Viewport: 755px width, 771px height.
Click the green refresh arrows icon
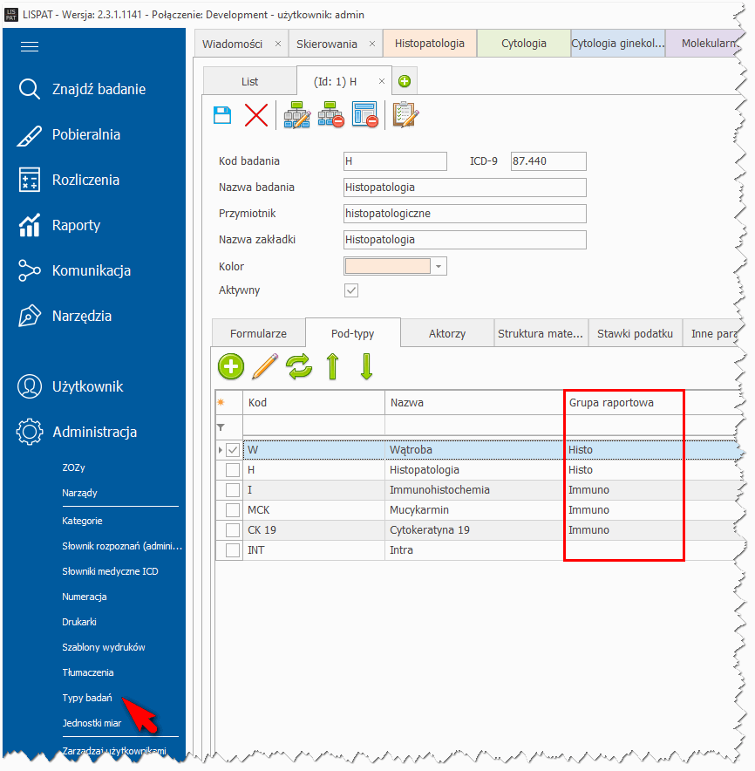(299, 367)
